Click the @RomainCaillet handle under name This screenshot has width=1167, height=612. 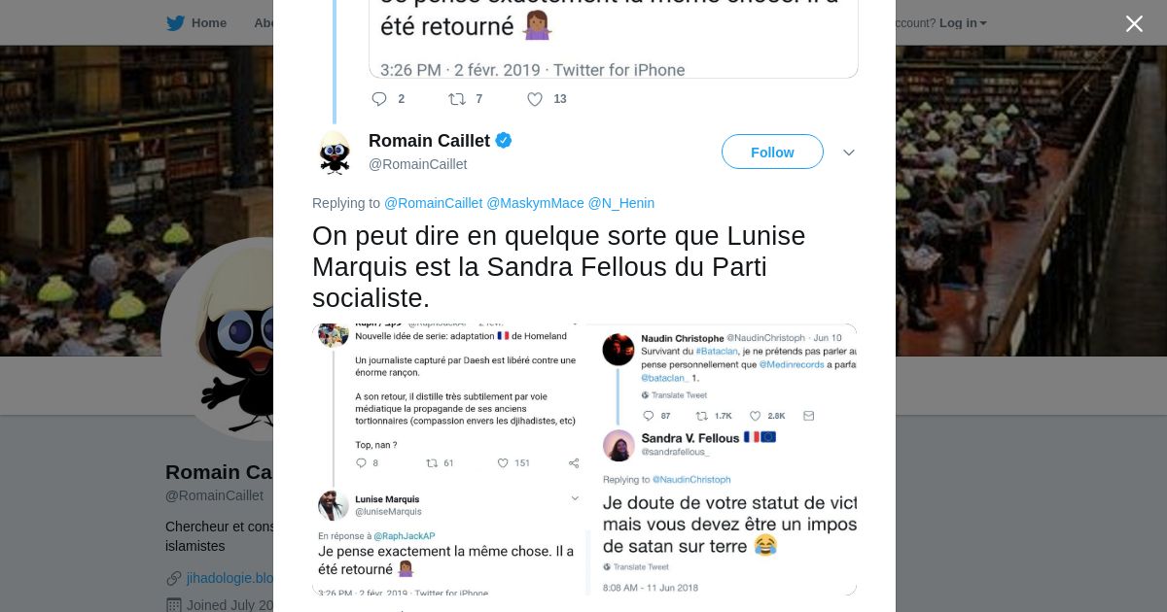417,164
